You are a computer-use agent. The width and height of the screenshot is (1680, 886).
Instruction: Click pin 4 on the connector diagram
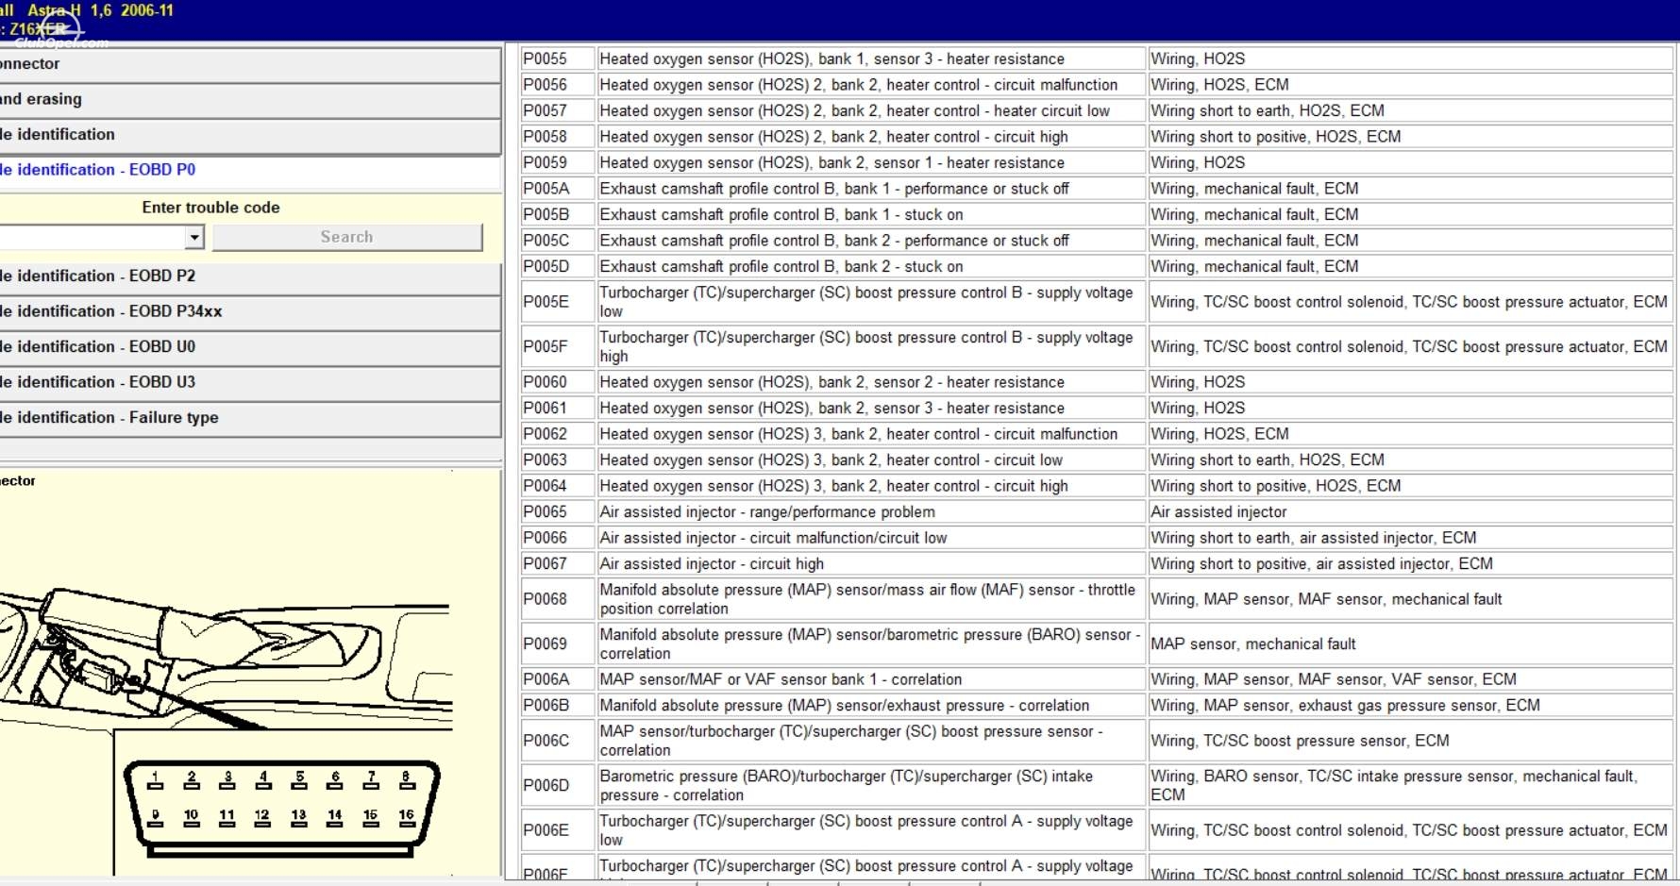coord(263,780)
